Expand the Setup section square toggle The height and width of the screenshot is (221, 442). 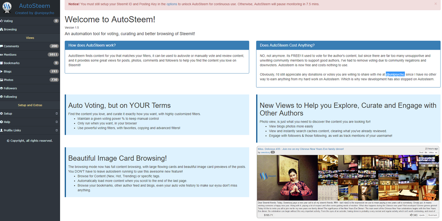pos(57,113)
